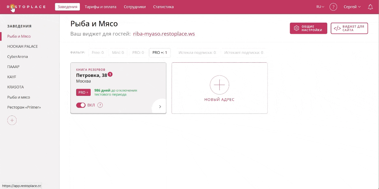Screen dimensions: 379x189
Task: Click the PRO + tariff badge on card
Action: click(x=83, y=92)
